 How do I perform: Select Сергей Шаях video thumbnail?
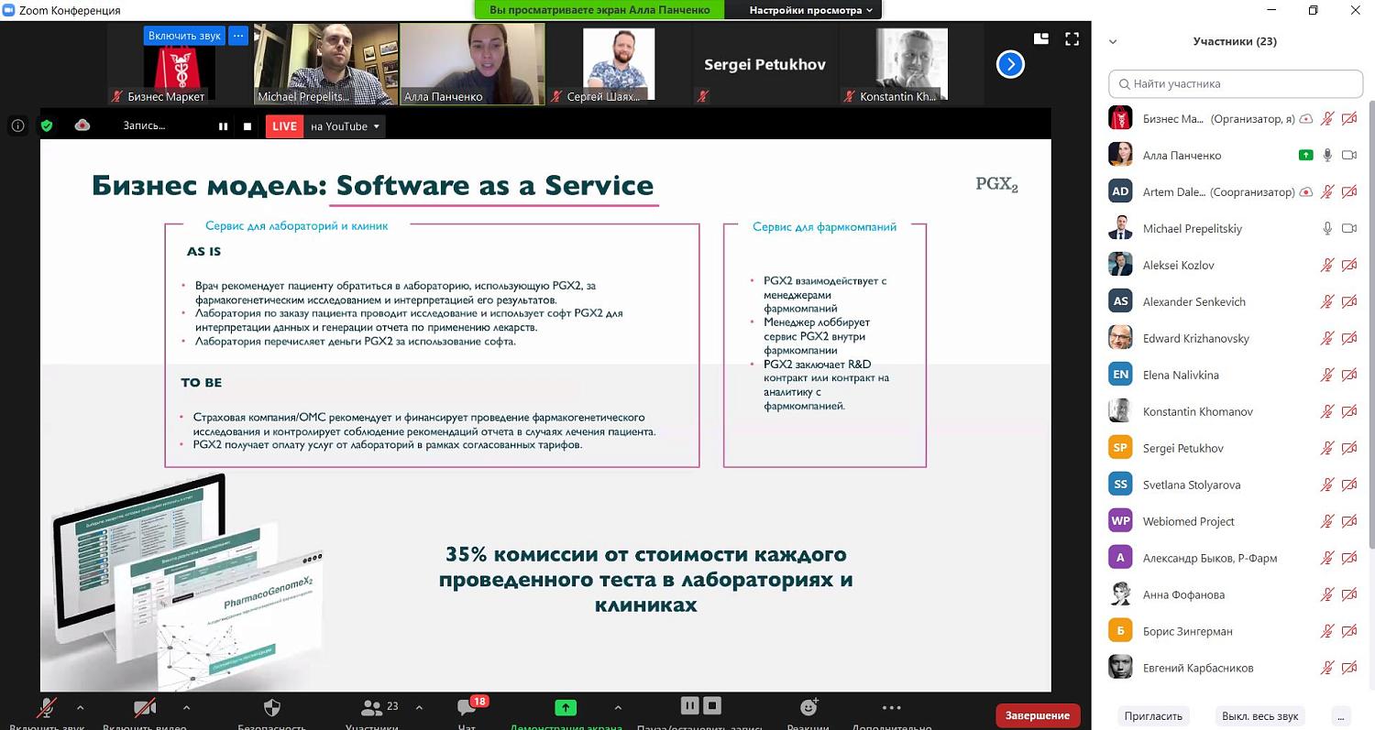[619, 63]
